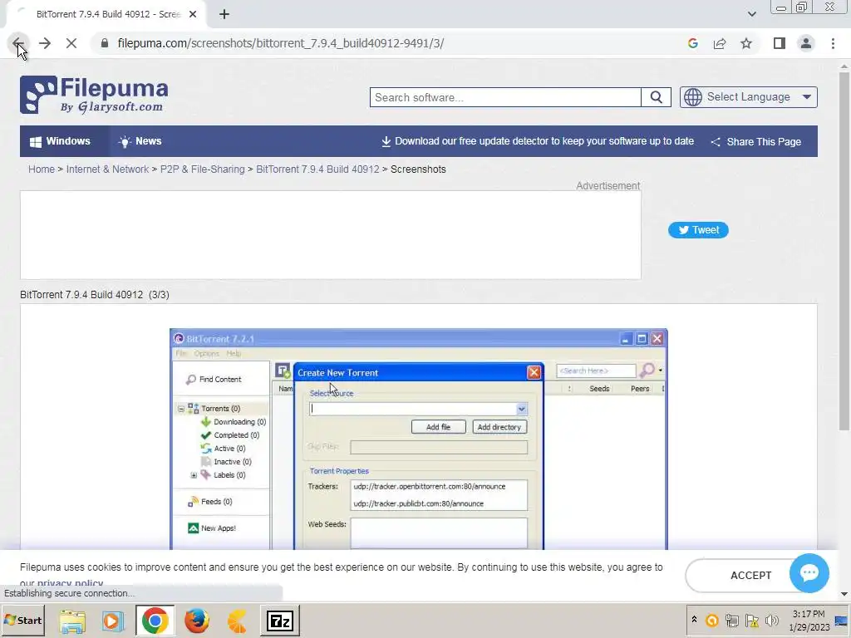Open the orange taskbar application icon
The width and height of the screenshot is (851, 638).
(237, 621)
